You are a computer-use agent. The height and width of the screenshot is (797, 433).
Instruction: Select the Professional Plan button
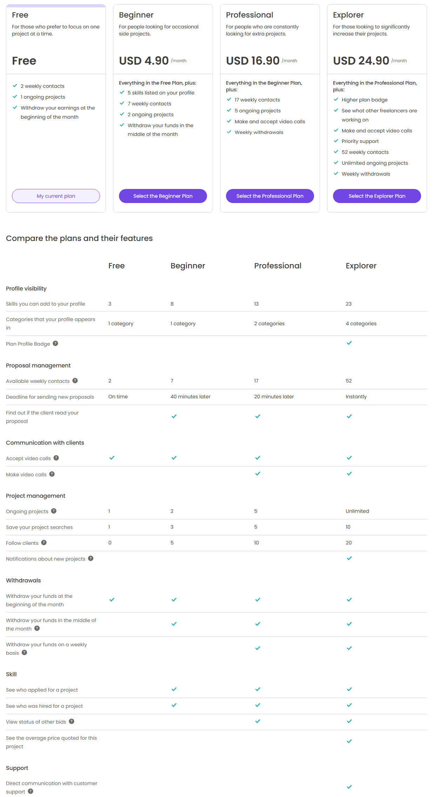pos(270,196)
